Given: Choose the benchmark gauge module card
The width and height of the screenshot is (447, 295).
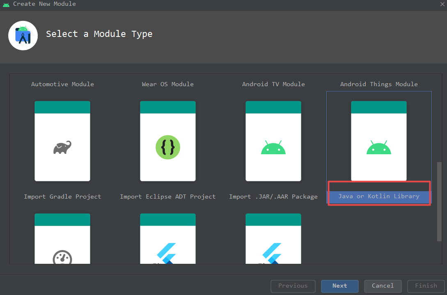Looking at the screenshot, I should point(62,238).
